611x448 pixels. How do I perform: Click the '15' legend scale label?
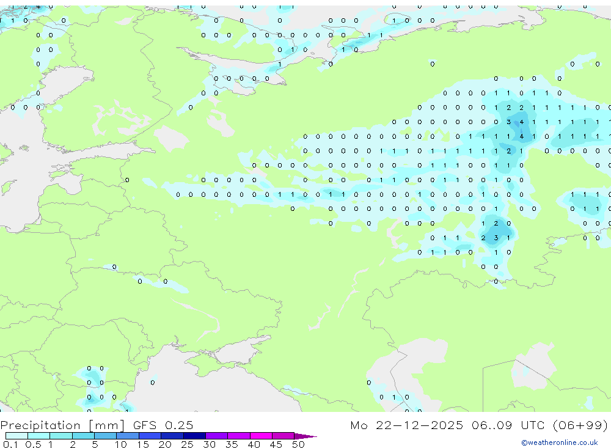click(x=143, y=444)
